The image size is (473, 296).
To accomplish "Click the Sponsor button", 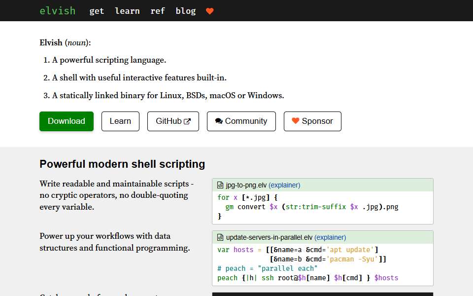I will pyautogui.click(x=312, y=121).
